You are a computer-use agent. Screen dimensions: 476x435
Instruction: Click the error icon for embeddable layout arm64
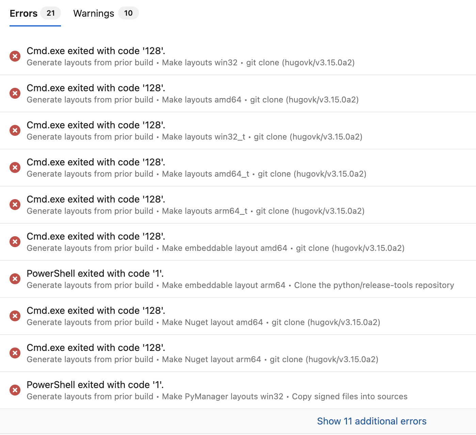tap(15, 279)
